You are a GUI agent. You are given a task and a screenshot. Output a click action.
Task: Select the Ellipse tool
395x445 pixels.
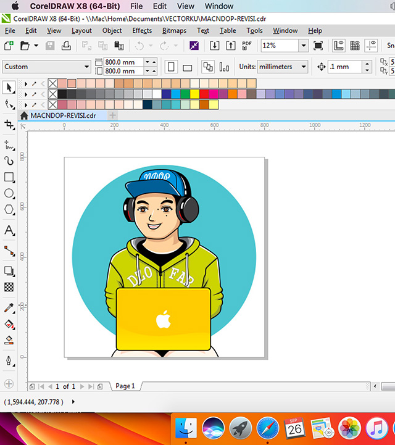(9, 194)
